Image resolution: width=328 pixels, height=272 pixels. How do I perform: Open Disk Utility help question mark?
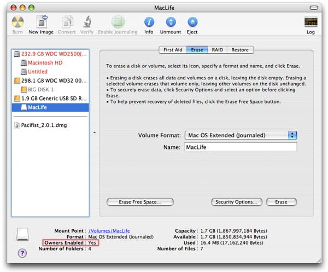tap(22, 253)
